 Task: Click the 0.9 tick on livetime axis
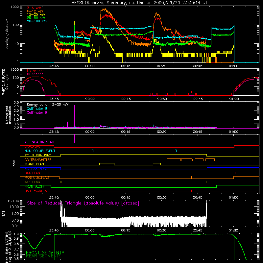[16, 239]
